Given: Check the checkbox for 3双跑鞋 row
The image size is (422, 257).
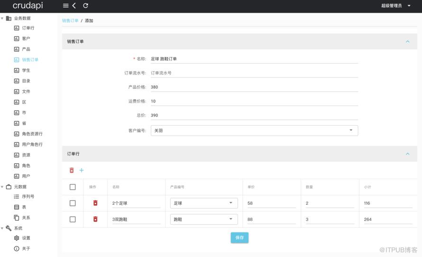Looking at the screenshot, I should [x=73, y=220].
